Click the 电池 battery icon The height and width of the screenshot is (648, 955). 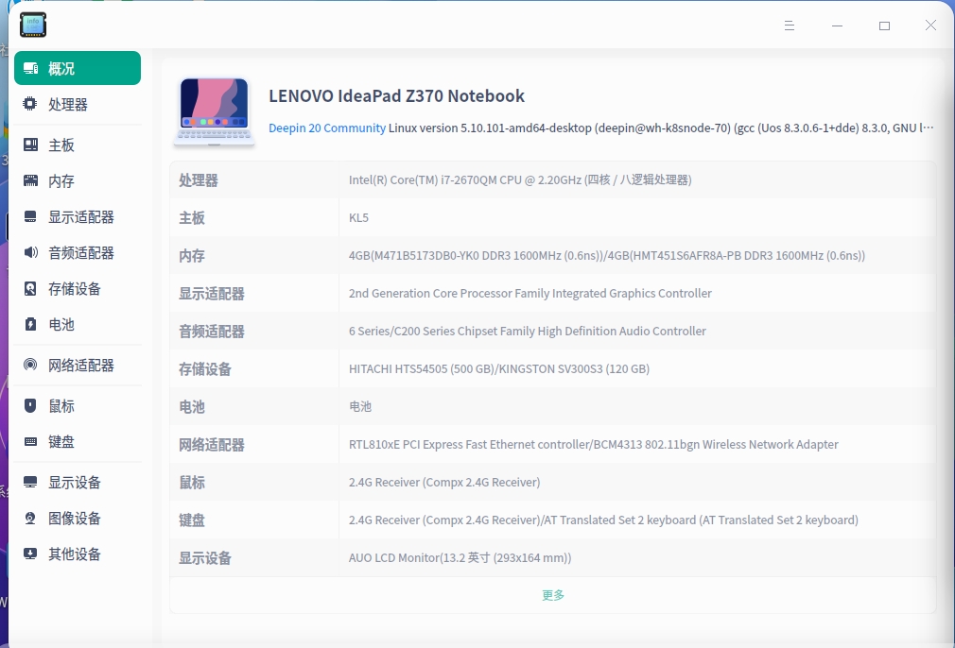coord(30,324)
